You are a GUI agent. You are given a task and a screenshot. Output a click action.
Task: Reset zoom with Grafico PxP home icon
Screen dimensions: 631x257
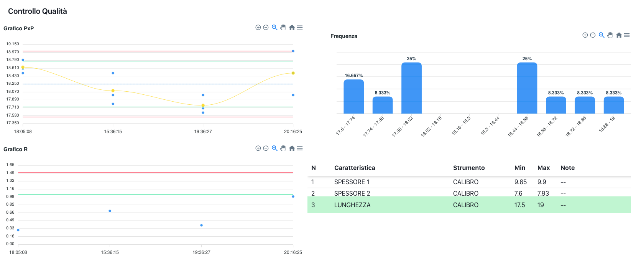(x=292, y=28)
